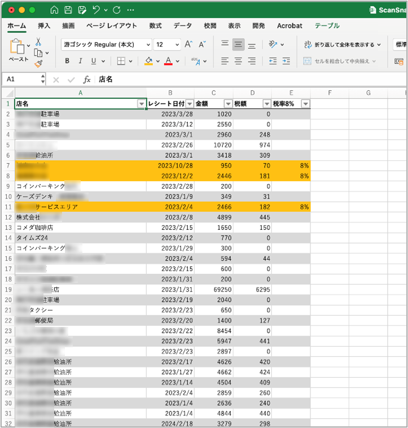Open the レシート日付 column filter dropdown
This screenshot has height=428, width=408.
190,104
